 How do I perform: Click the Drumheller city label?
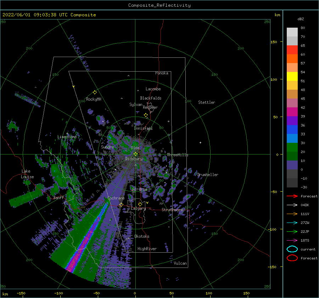pyautogui.click(x=208, y=175)
